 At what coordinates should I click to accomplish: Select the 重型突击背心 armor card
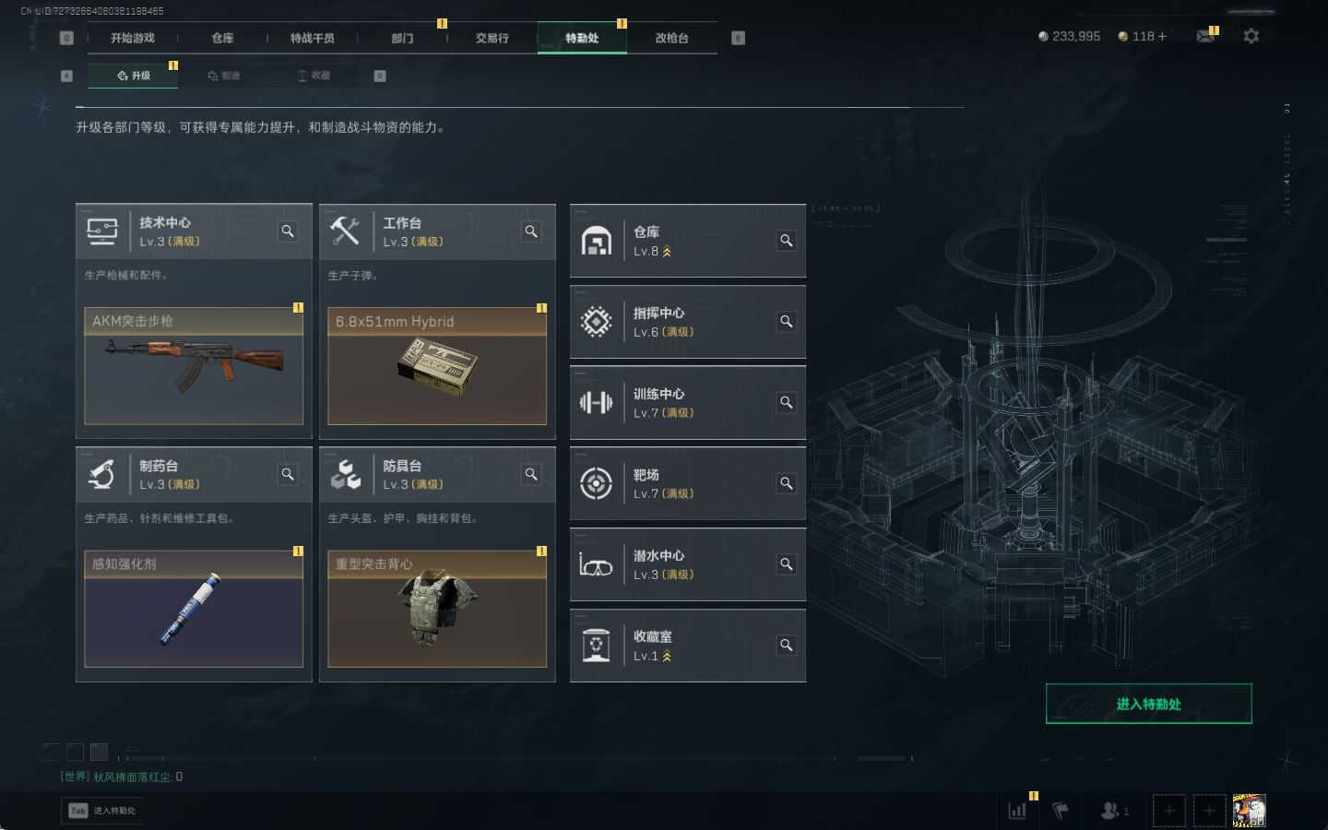click(x=437, y=609)
